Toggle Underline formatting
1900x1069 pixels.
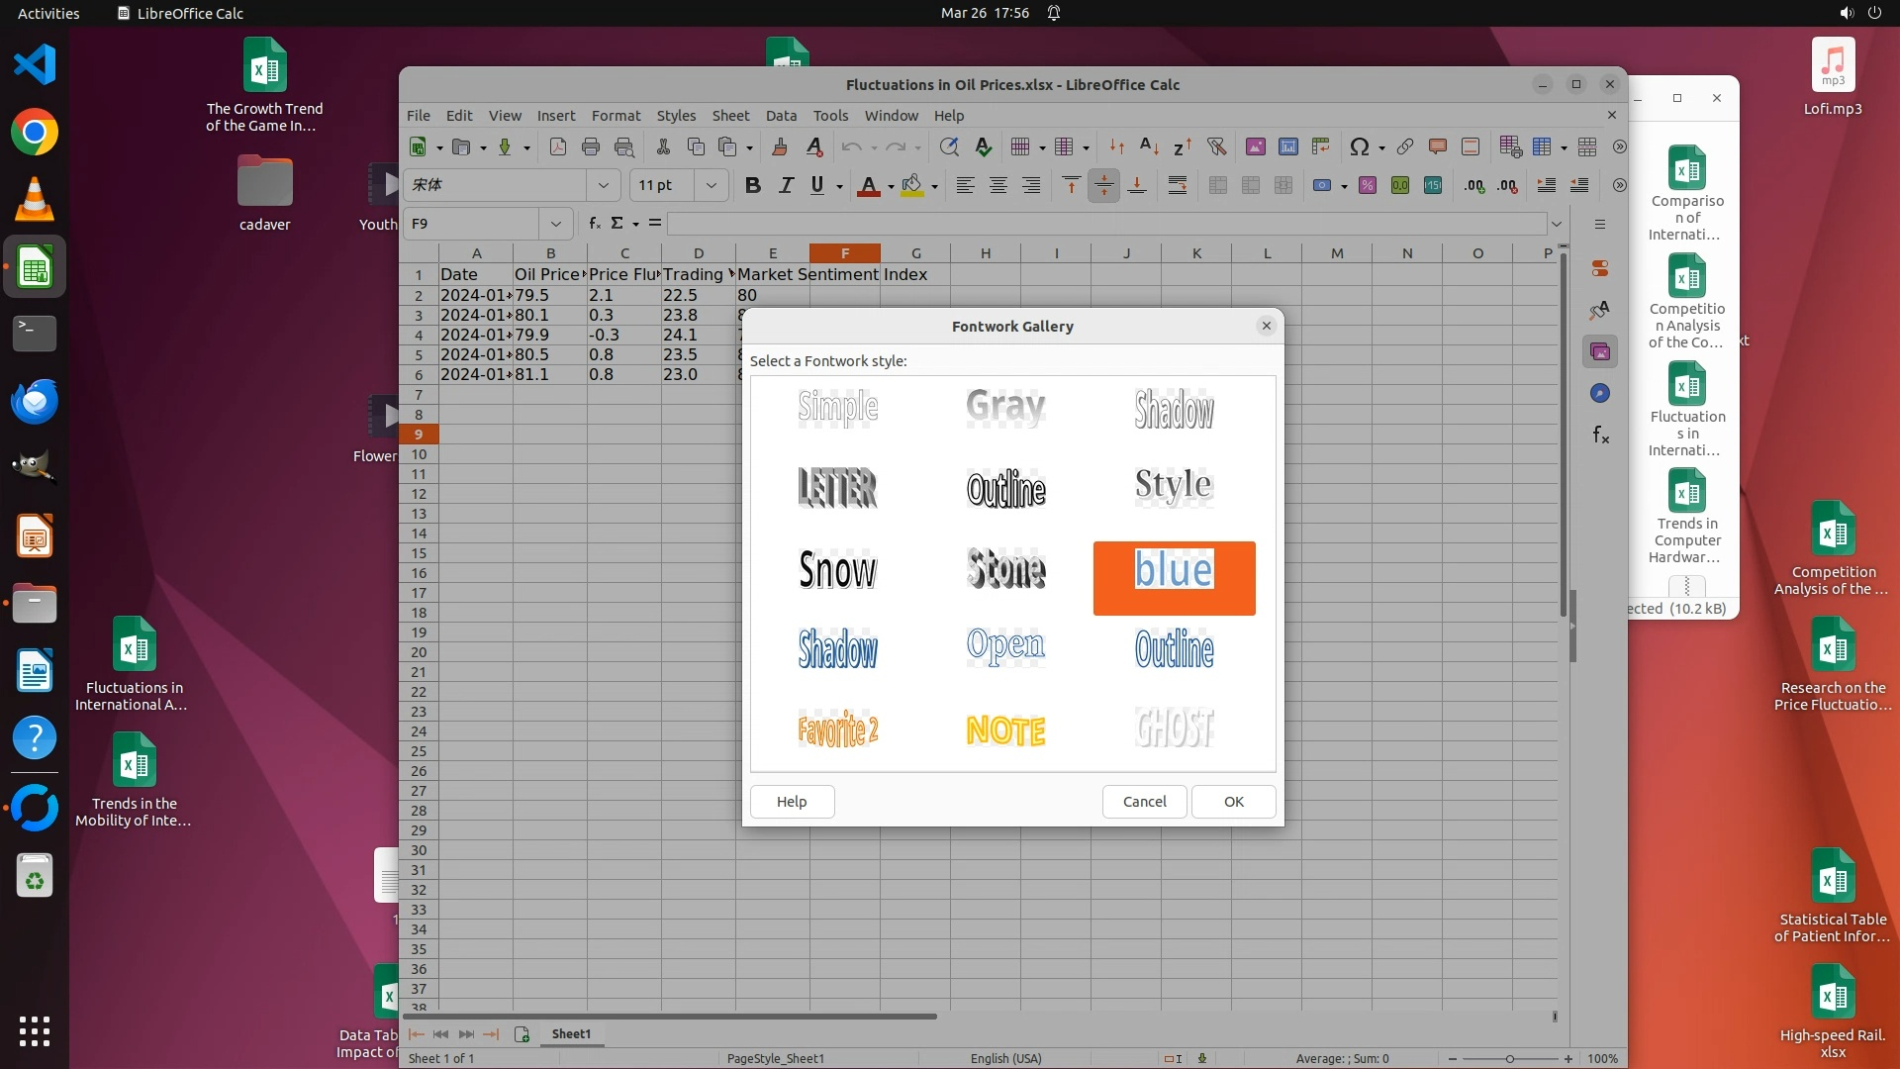coord(817,185)
